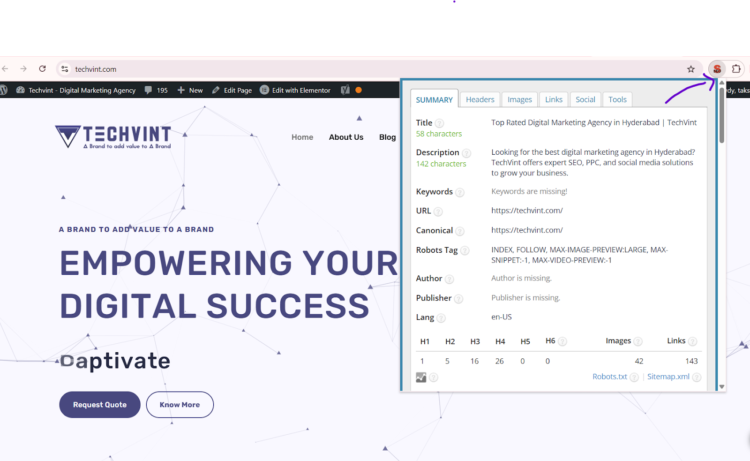Bookmark this page with the star icon

tap(691, 69)
